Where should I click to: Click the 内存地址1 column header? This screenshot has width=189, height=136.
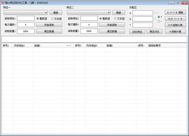[20, 46]
